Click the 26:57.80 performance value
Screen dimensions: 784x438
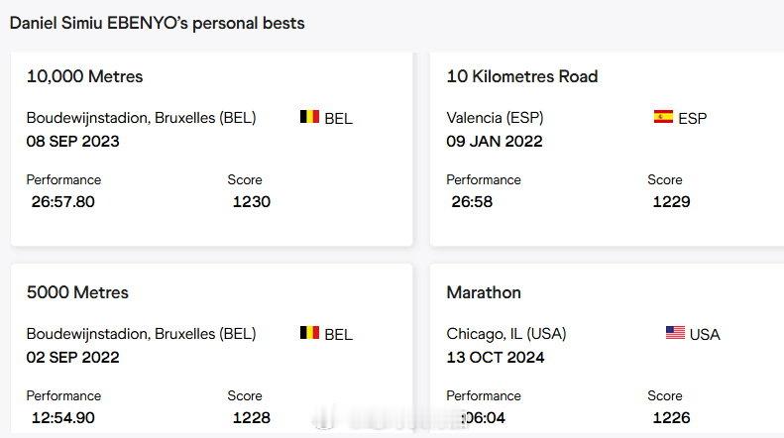pyautogui.click(x=63, y=201)
